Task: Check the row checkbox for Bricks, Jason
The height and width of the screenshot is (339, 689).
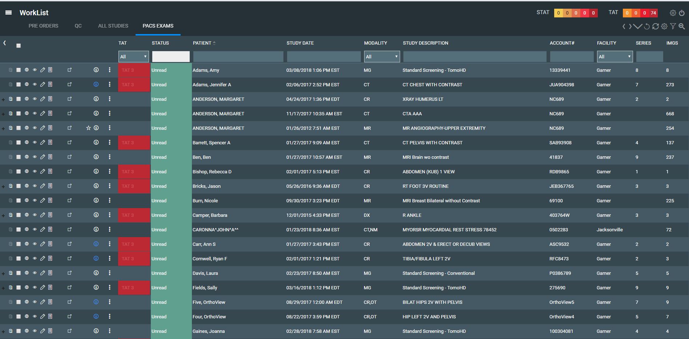Action: (19, 186)
